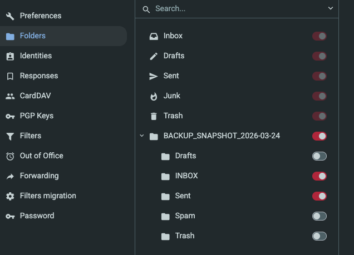Select the Sent folder in the list
Screen dimensions: 354x255
(171, 76)
